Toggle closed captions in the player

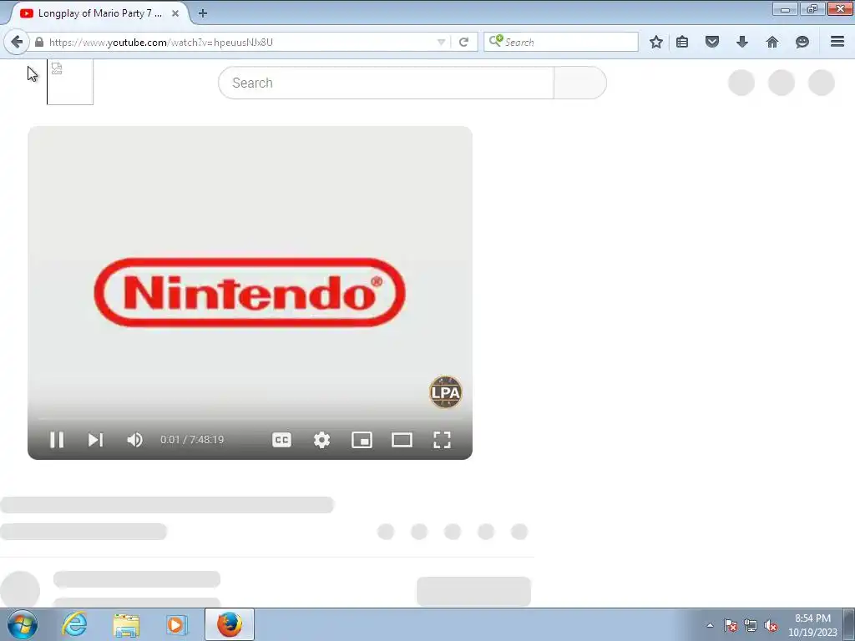point(281,440)
